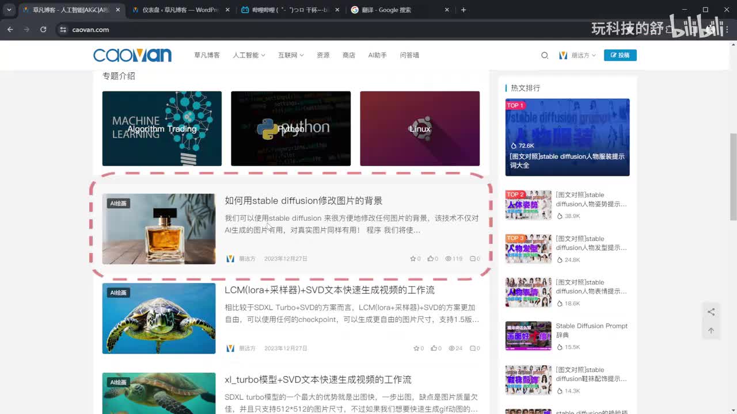Open the browser tab list chevron
This screenshot has height=414, width=737.
tap(9, 10)
